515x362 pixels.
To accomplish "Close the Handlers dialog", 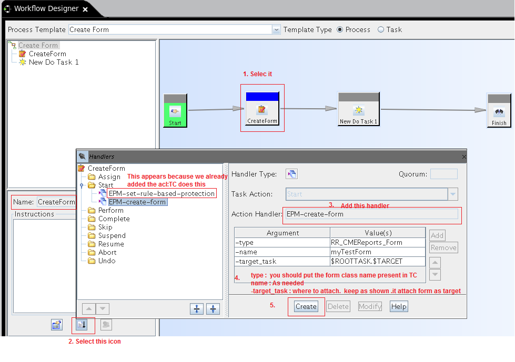I will [x=464, y=157].
